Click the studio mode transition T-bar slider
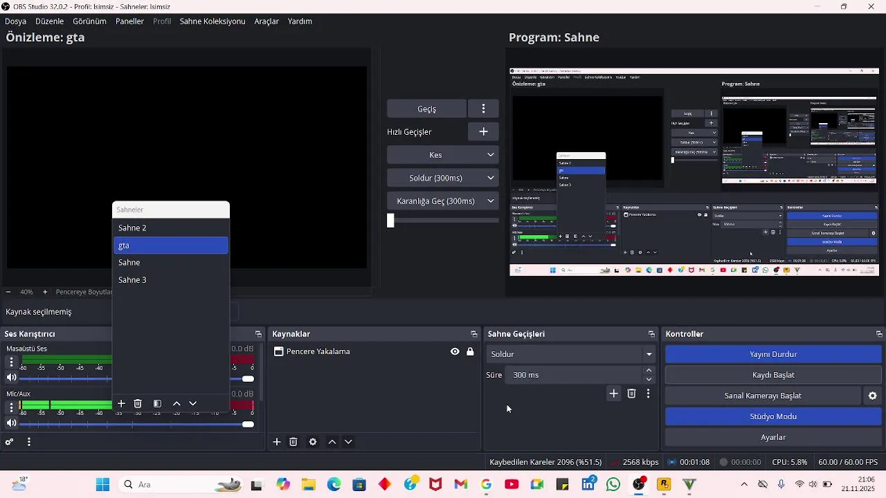Image resolution: width=886 pixels, height=498 pixels. 390,221
